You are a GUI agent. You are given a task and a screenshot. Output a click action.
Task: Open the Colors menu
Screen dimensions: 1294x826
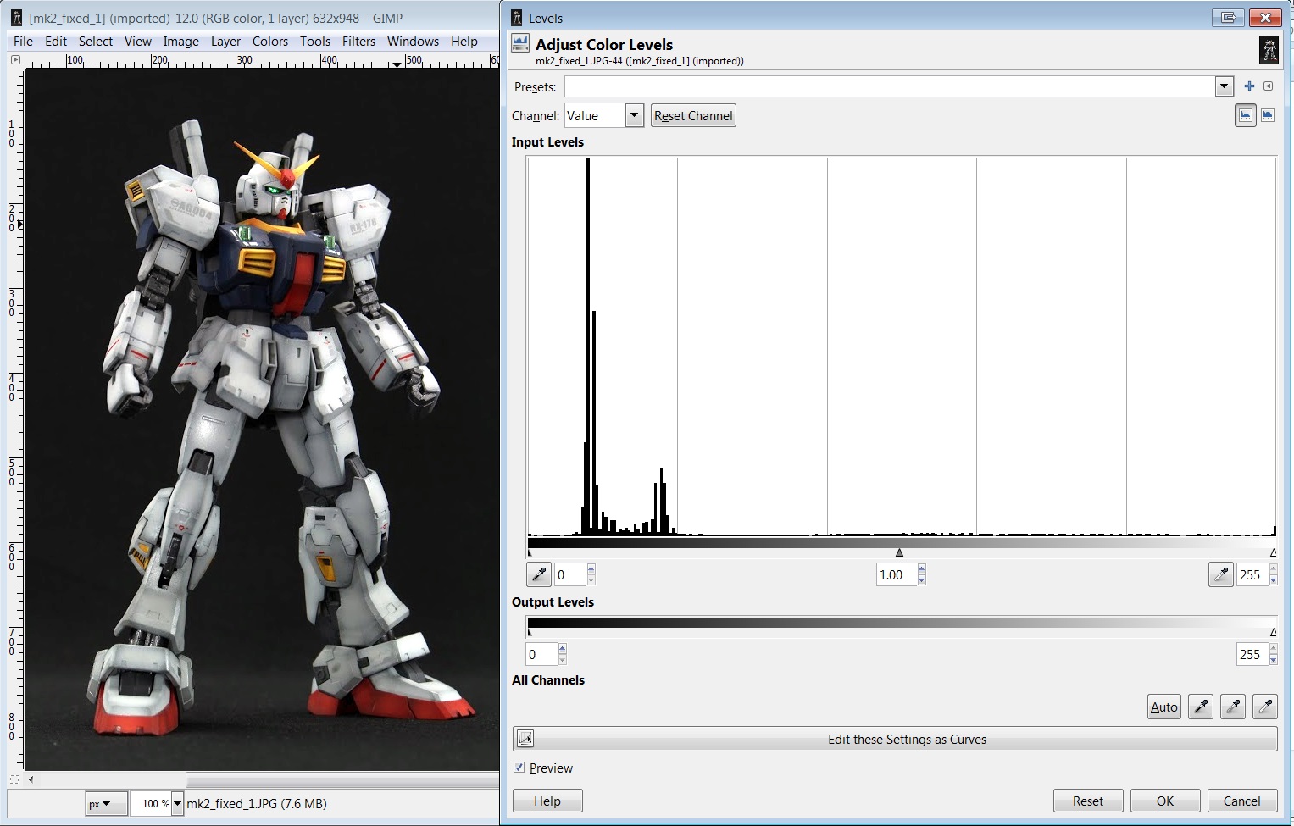pos(270,42)
